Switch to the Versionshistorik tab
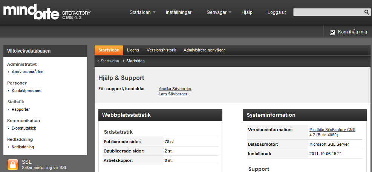The height and width of the screenshot is (172, 372). (161, 50)
